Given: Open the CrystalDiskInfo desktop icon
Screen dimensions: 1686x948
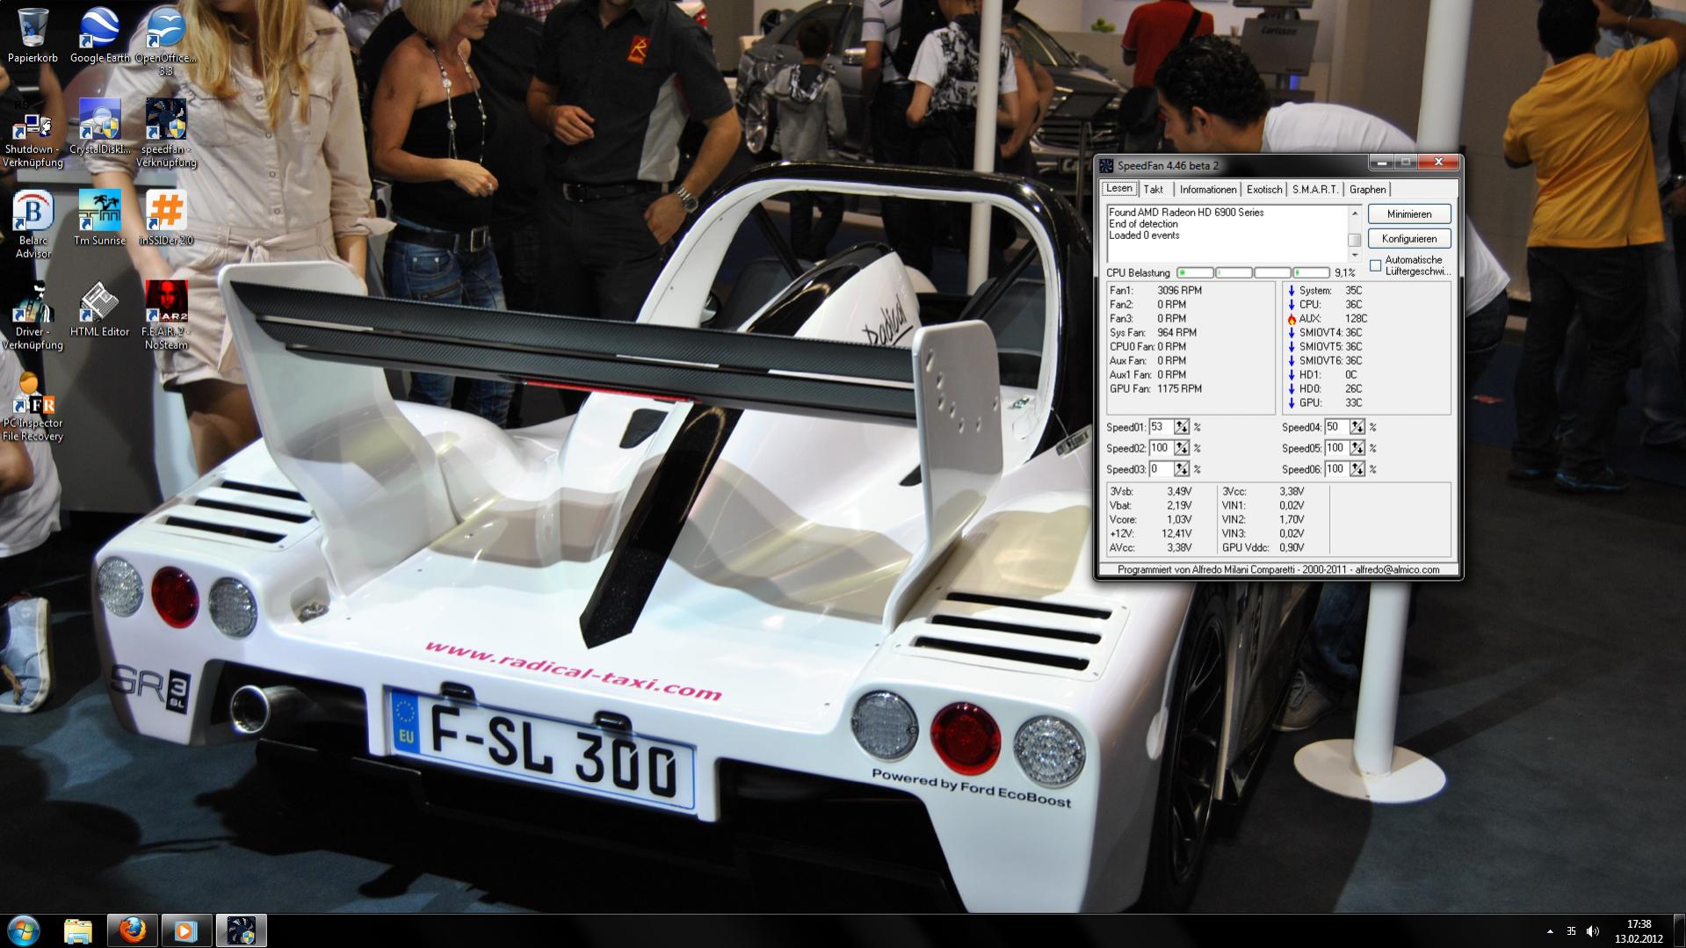Looking at the screenshot, I should (x=99, y=127).
